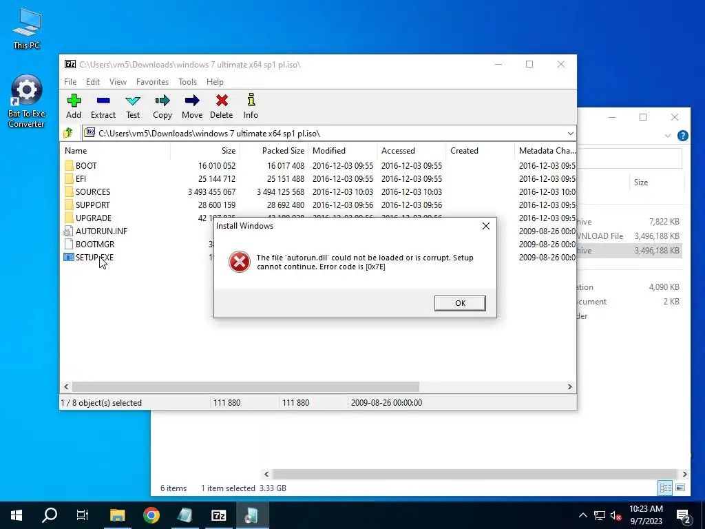
Task: Sort by Created column header
Action: click(x=480, y=151)
